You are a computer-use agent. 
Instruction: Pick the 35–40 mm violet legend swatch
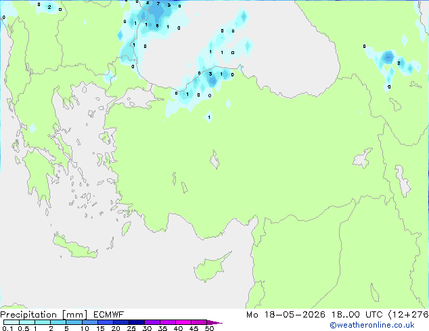click(x=168, y=322)
